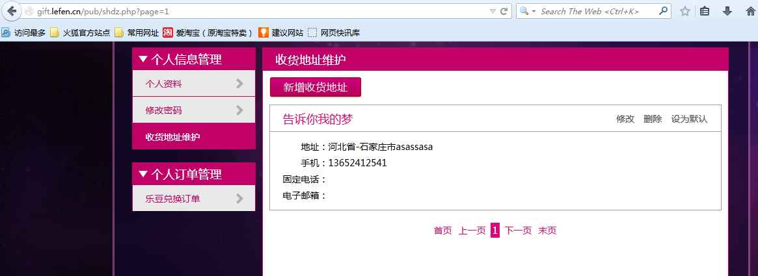Image resolution: width=758 pixels, height=276 pixels.
Task: Open the URL history dropdown arrow
Action: click(493, 11)
